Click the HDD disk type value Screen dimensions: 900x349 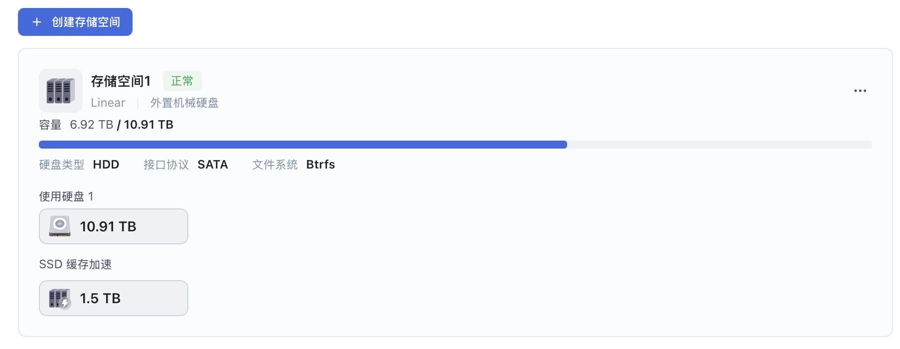click(x=106, y=165)
